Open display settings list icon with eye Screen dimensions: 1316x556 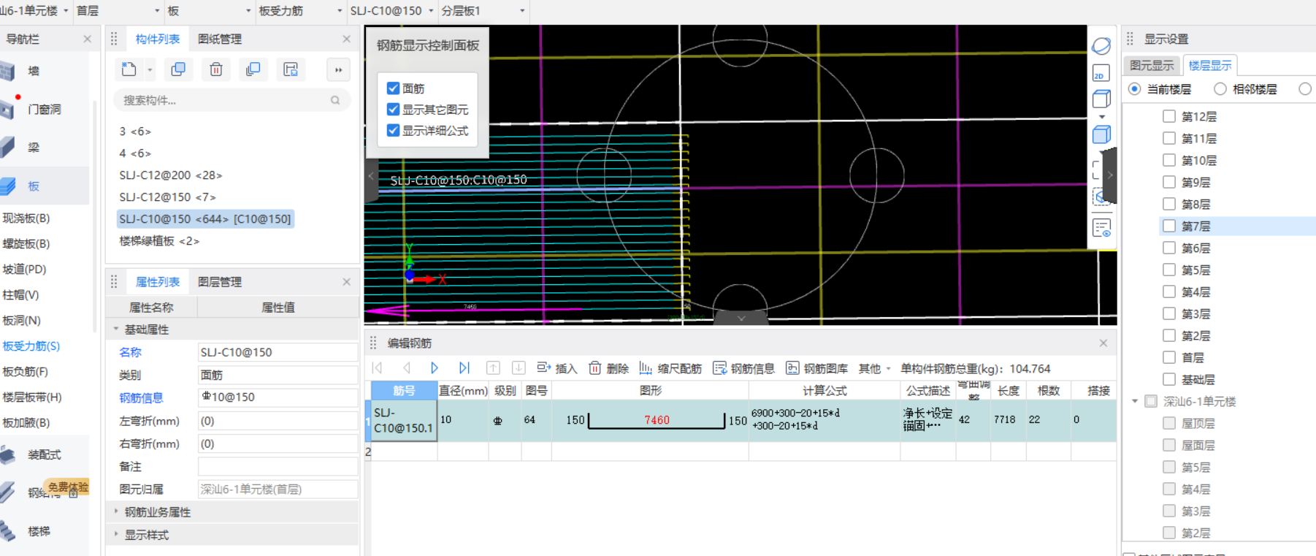pyautogui.click(x=1101, y=228)
